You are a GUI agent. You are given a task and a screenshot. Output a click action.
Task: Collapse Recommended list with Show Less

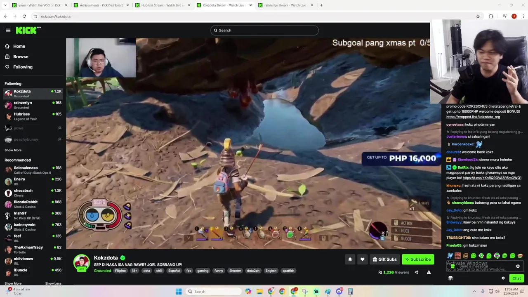click(53, 283)
